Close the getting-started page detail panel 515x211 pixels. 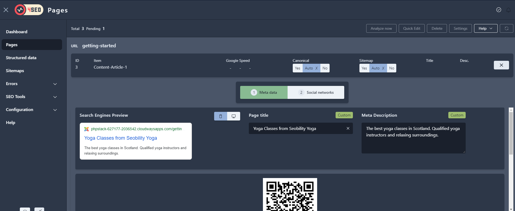point(501,65)
